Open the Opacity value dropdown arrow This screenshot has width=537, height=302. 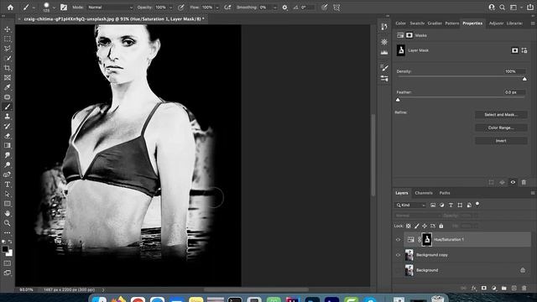[x=170, y=8]
